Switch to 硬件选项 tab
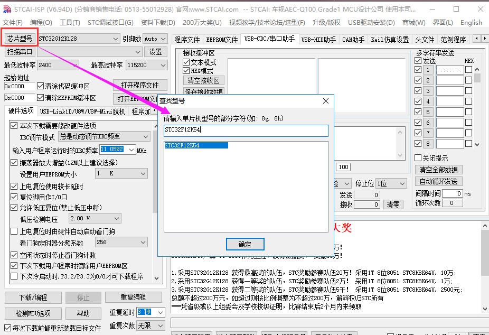489x335 pixels. point(21,111)
